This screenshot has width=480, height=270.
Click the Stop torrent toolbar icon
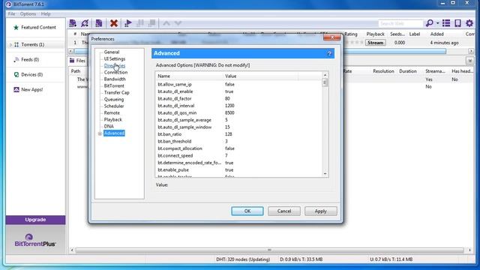151,23
